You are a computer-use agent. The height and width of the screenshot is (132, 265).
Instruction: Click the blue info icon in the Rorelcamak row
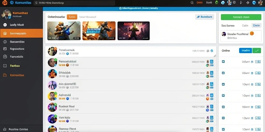pos(212,51)
